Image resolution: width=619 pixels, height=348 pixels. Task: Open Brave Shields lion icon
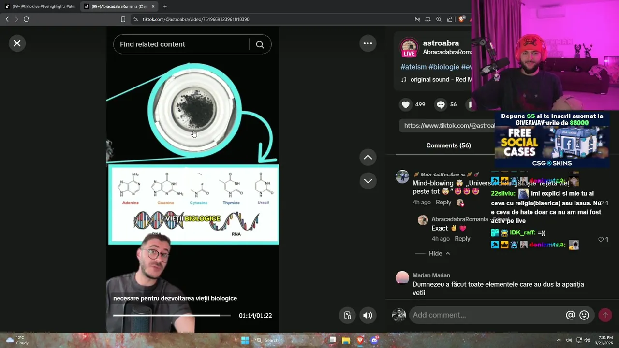coord(462,19)
